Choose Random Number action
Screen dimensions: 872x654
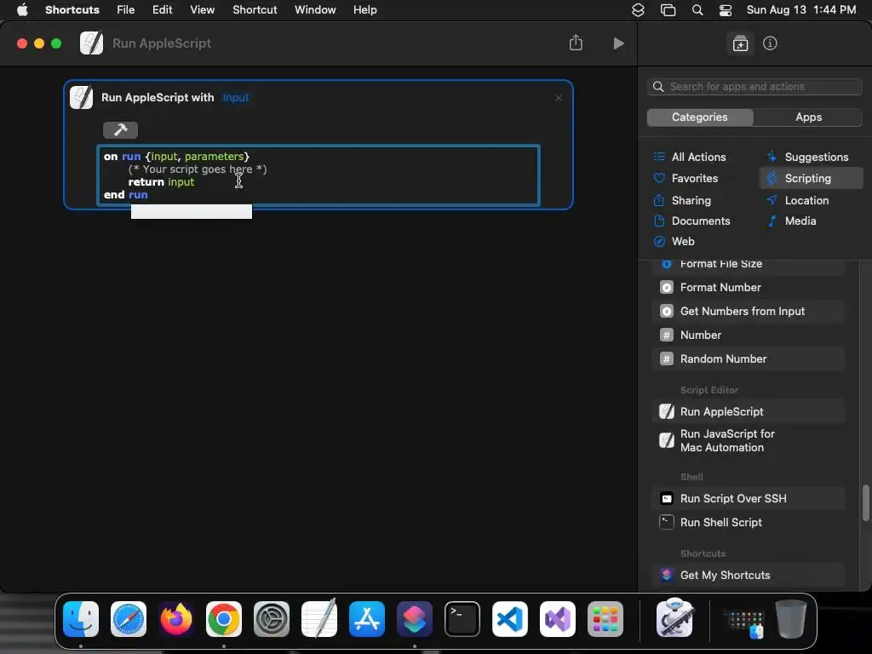pyautogui.click(x=748, y=359)
